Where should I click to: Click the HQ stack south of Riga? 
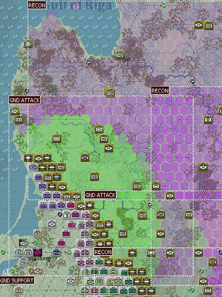pyautogui.click(x=110, y=92)
